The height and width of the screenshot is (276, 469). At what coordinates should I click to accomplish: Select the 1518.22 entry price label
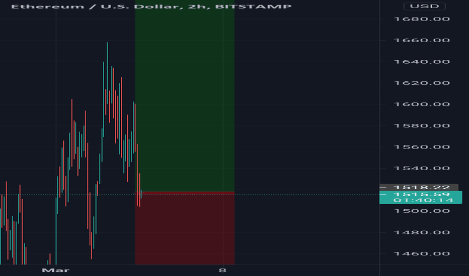(x=419, y=187)
